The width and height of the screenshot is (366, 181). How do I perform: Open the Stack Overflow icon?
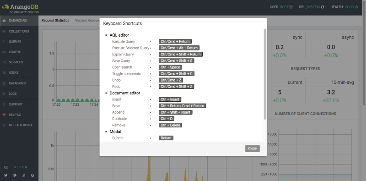pyautogui.click(x=24, y=175)
